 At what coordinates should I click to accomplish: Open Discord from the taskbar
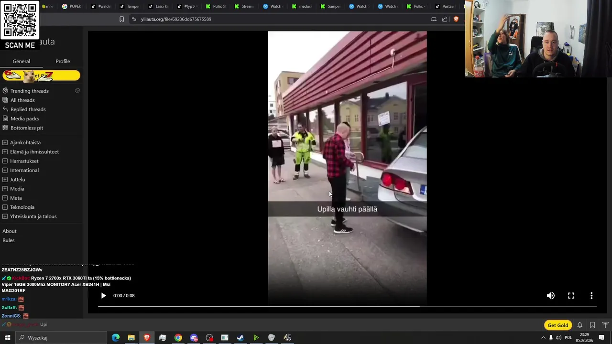point(194,338)
